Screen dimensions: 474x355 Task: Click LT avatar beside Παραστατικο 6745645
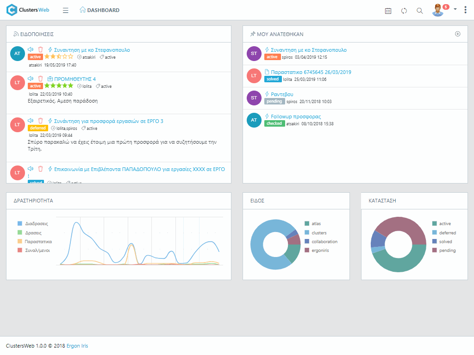pyautogui.click(x=254, y=76)
